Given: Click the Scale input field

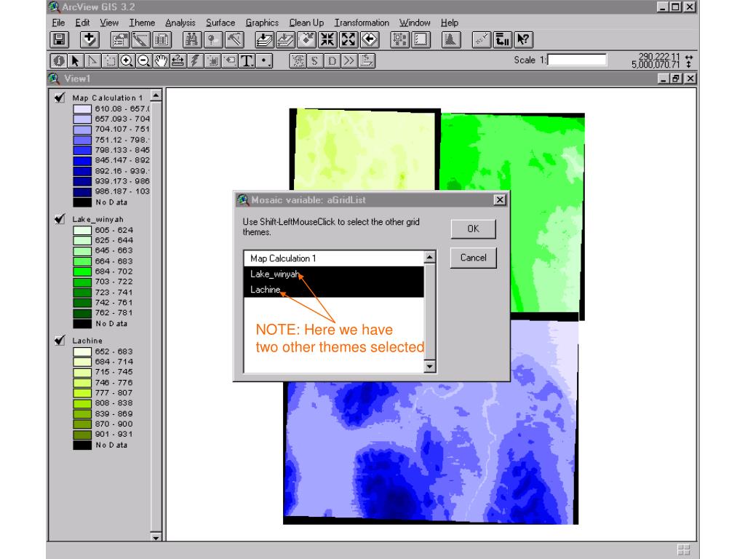Looking at the screenshot, I should click(x=577, y=60).
